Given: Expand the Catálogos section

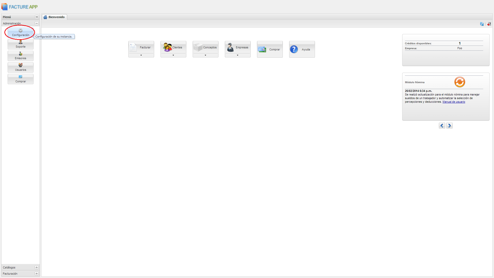Looking at the screenshot, I should tap(37, 267).
